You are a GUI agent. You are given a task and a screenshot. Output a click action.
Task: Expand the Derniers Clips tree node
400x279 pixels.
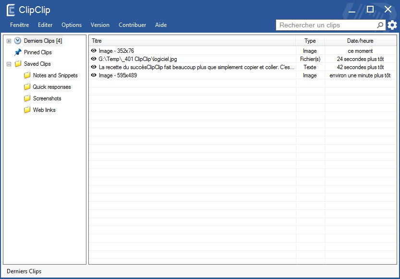coord(9,41)
